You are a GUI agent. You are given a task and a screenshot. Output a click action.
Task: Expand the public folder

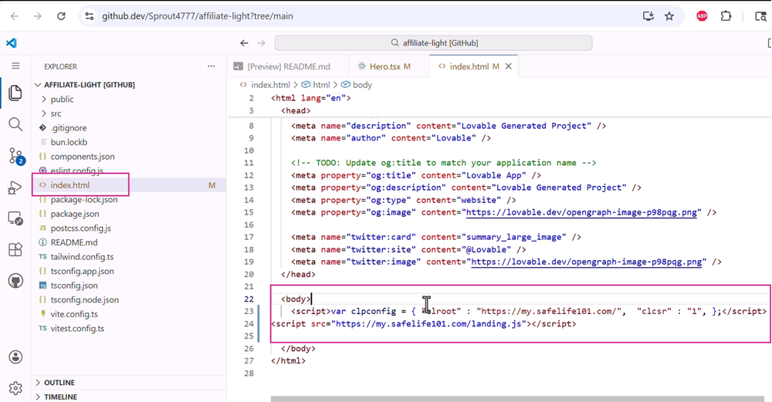coord(62,99)
